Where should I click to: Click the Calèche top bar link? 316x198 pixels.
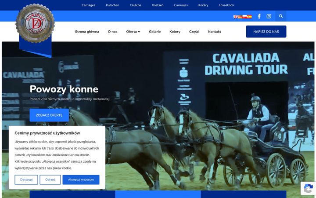click(x=136, y=5)
